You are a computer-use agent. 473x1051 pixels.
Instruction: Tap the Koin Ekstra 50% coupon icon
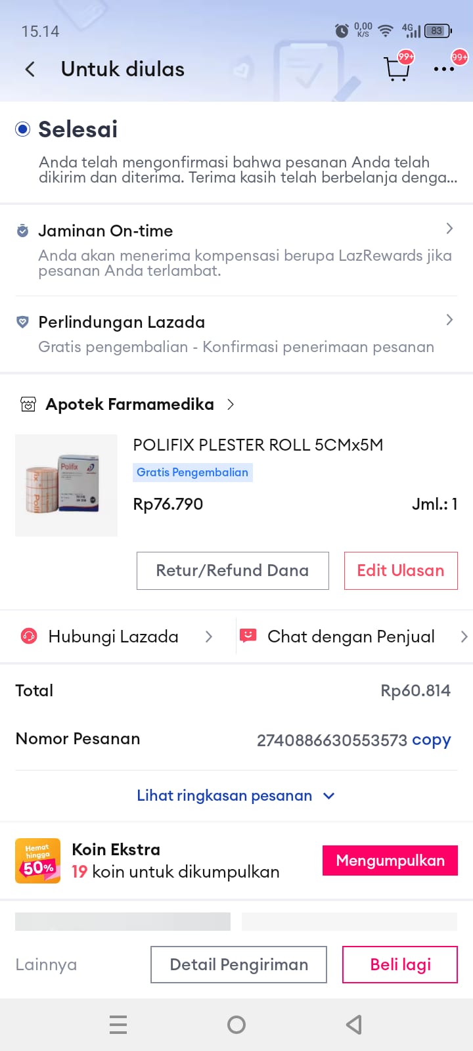38,861
